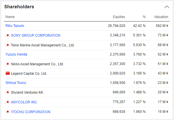Click the China flag beside Legend Capital
Viewport: 174px width, 120px height.
click(8, 74)
